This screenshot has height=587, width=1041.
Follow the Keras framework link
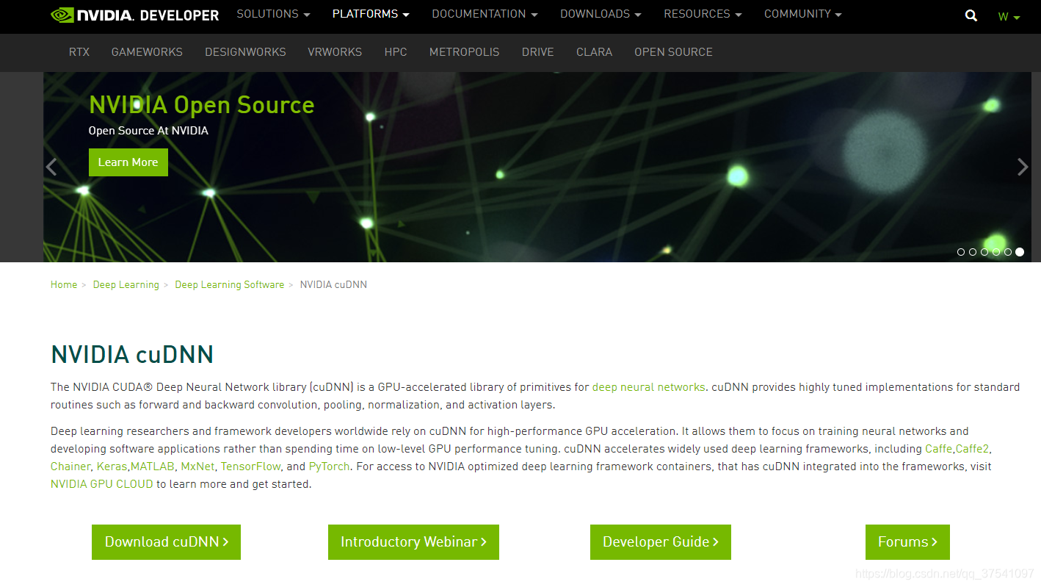pos(112,467)
